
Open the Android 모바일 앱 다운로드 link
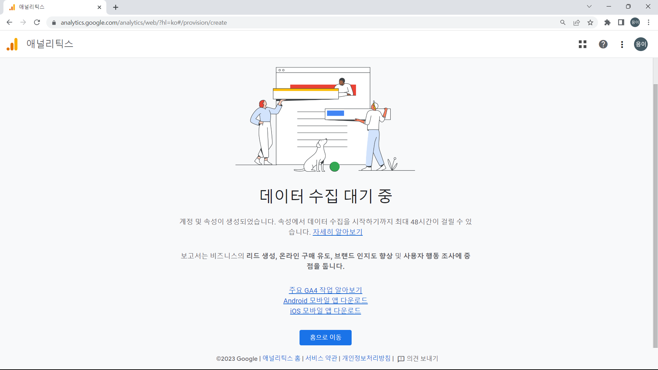pyautogui.click(x=325, y=300)
